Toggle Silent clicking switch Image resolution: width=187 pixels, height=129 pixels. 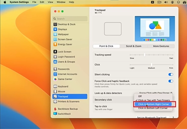(171, 74)
